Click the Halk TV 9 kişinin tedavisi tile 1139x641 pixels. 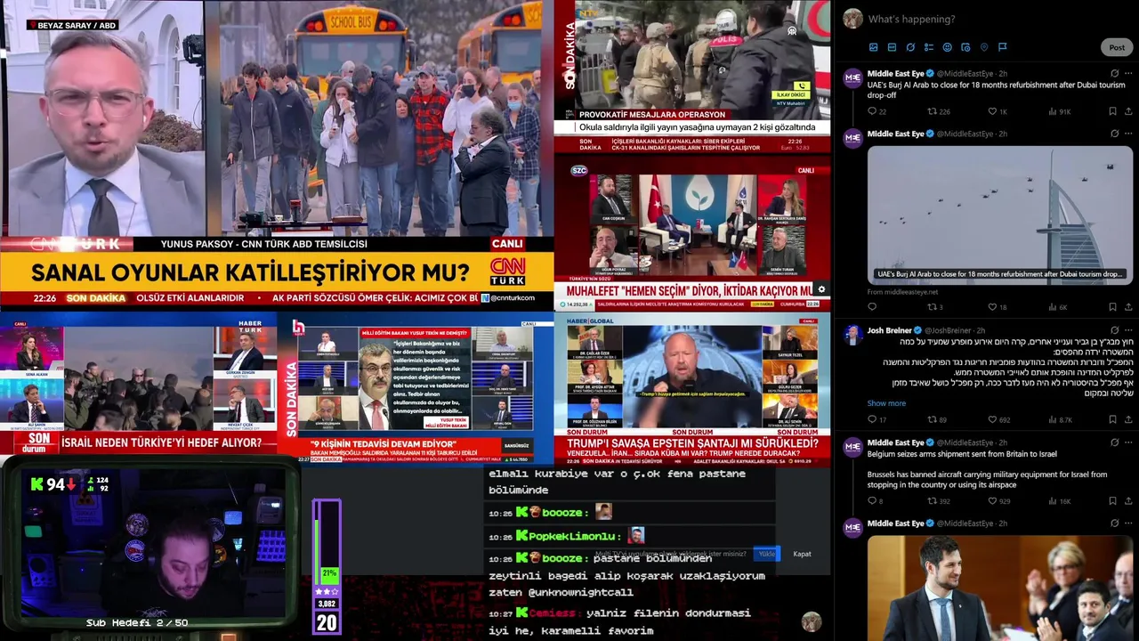(x=416, y=389)
